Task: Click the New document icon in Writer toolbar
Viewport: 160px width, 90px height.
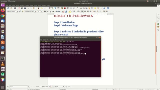Action: (x=8, y=8)
